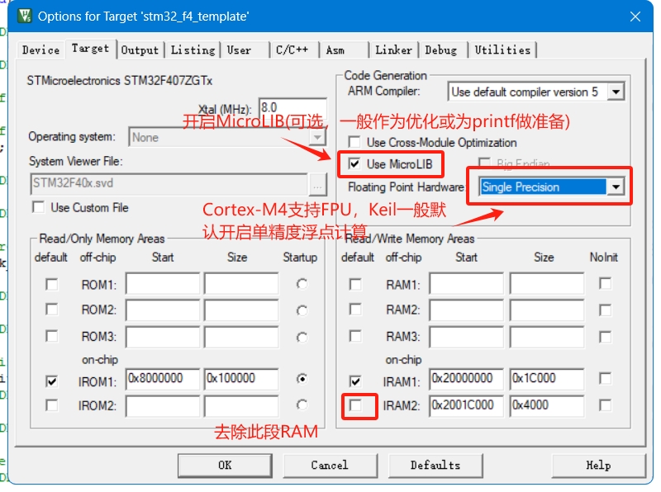Go to the Utilities tab

coord(502,50)
